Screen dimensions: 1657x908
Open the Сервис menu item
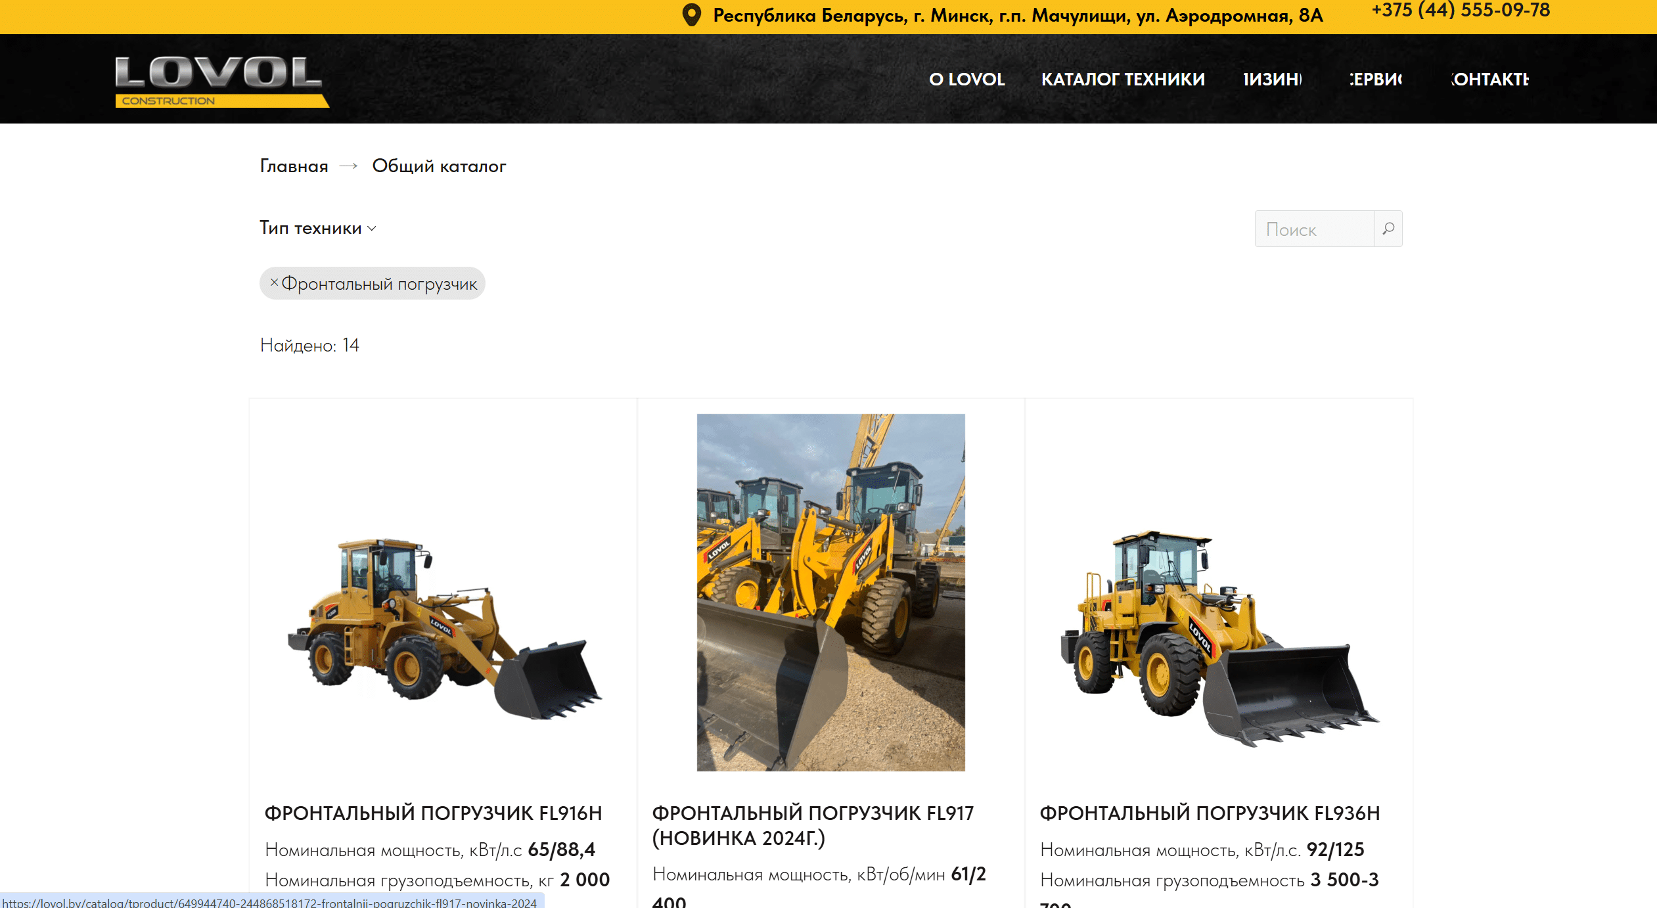[x=1376, y=79]
